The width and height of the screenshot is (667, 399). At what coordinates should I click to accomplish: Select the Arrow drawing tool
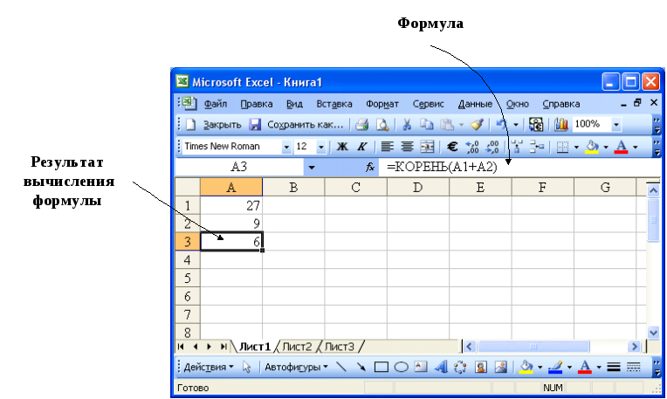point(361,367)
